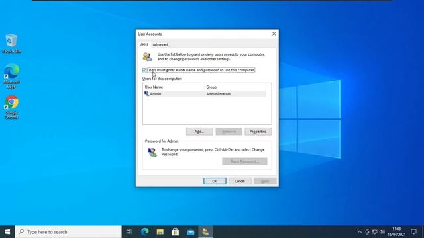The height and width of the screenshot is (238, 424).
Task: Open File Explorer from the taskbar
Action: pyautogui.click(x=160, y=232)
